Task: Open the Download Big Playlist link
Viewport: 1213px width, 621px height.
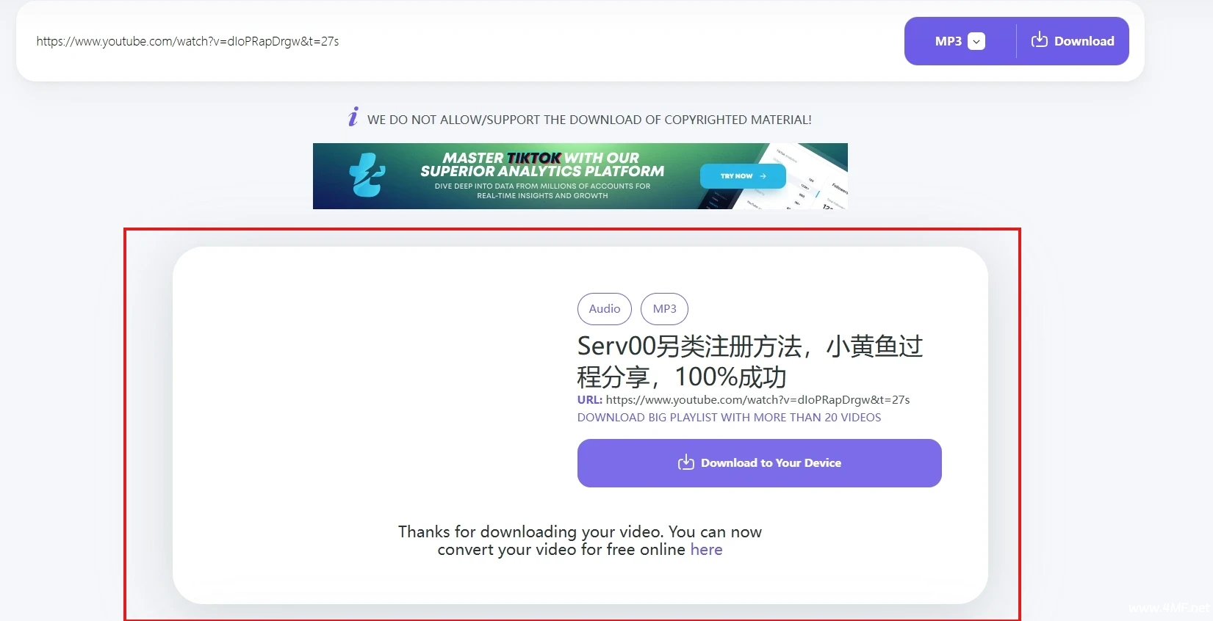Action: [729, 418]
